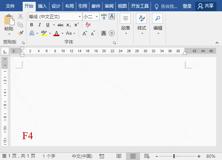
Task: Toggle superscript formatting
Action: click(x=77, y=25)
